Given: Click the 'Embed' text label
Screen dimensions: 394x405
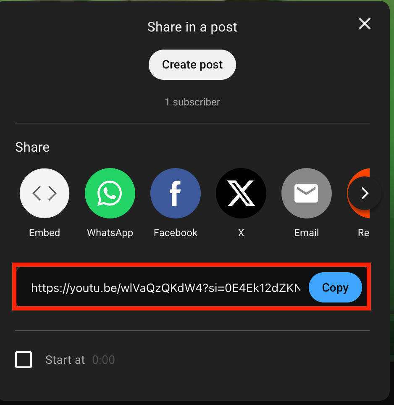Looking at the screenshot, I should tap(45, 233).
